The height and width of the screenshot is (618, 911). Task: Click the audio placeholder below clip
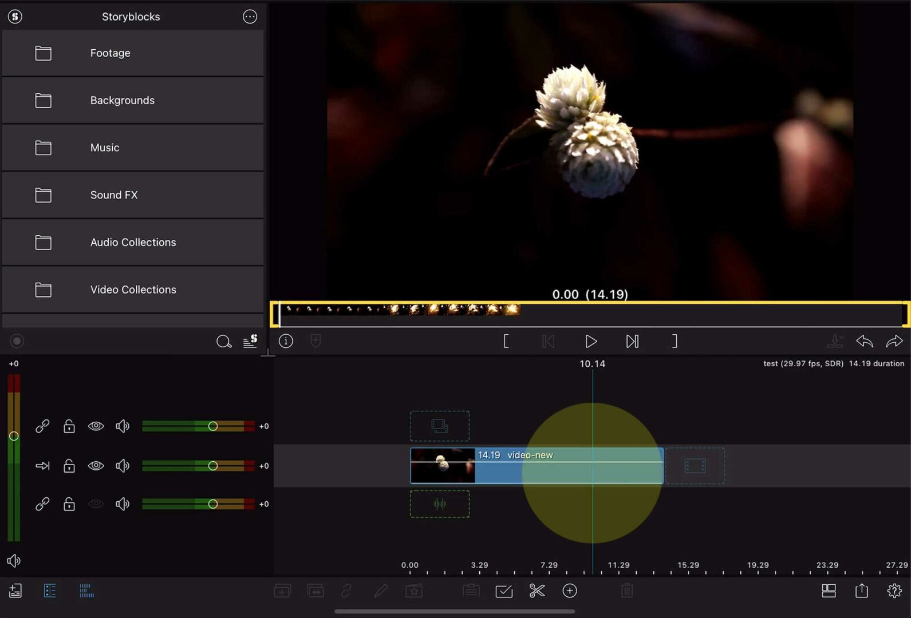pos(440,504)
